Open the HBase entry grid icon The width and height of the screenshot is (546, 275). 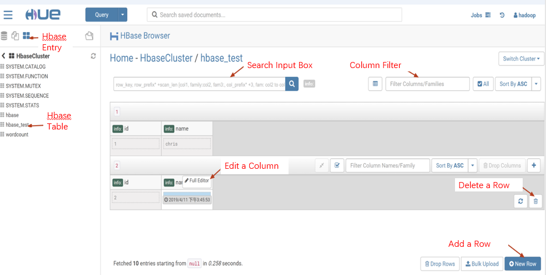click(26, 35)
